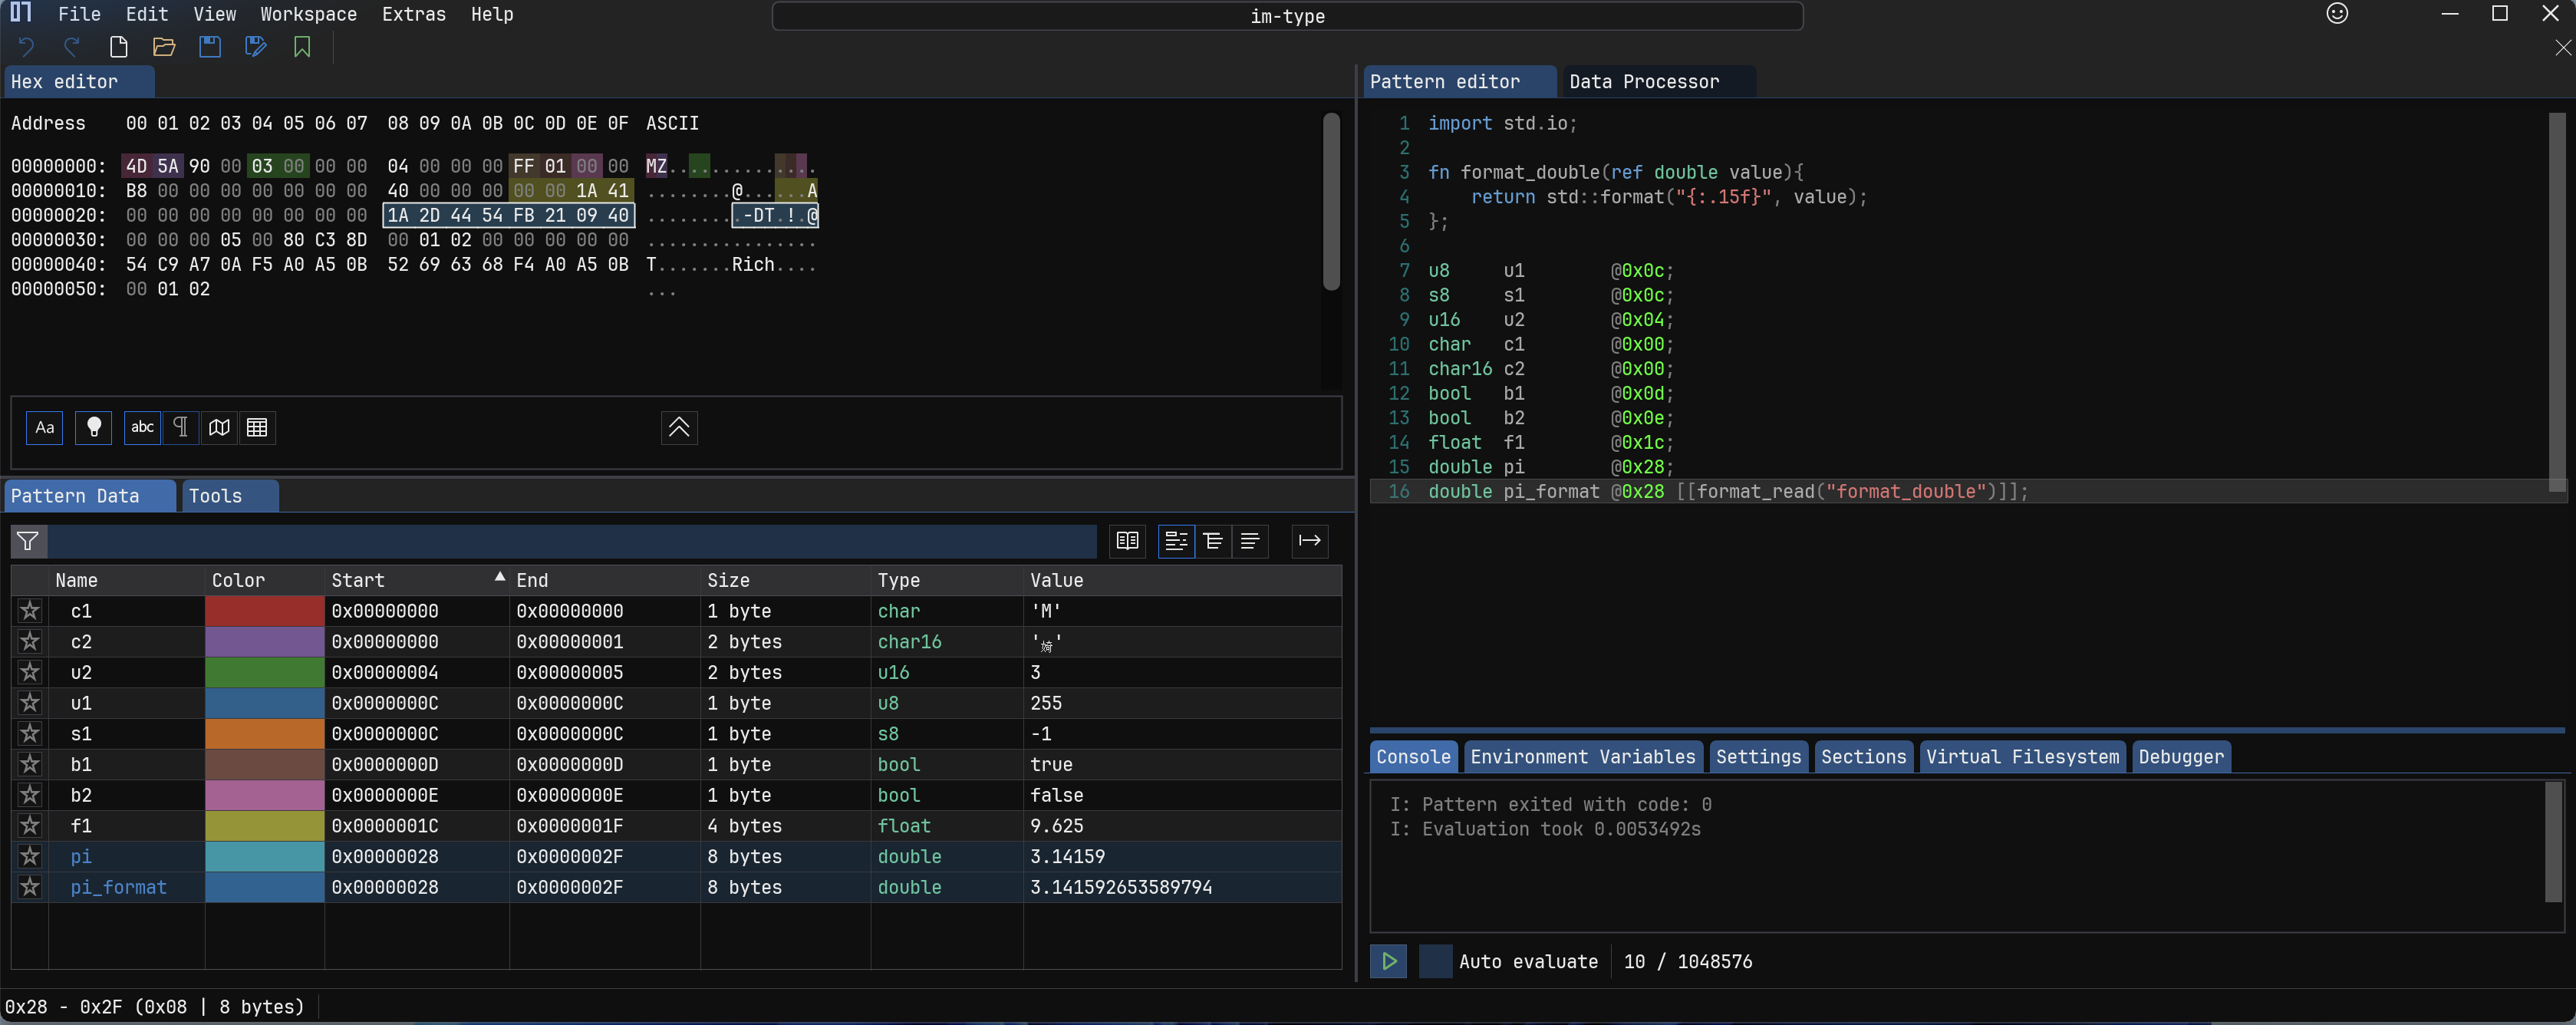
Task: Click the save floppy disk icon
Action: (210, 47)
